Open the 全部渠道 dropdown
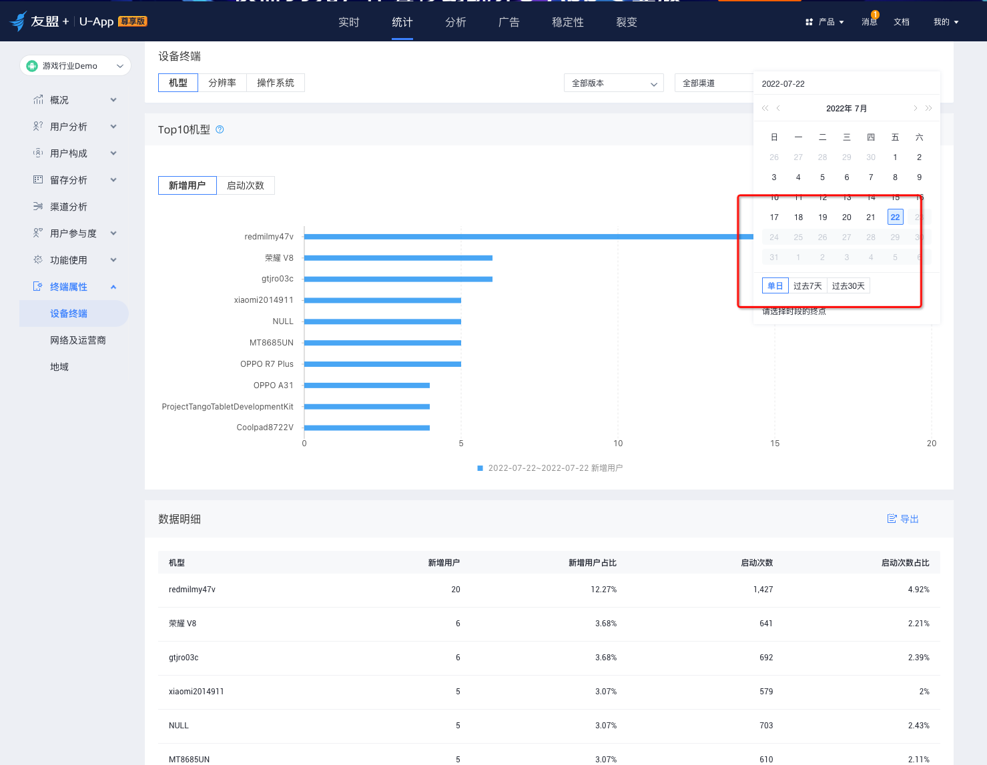 (714, 83)
